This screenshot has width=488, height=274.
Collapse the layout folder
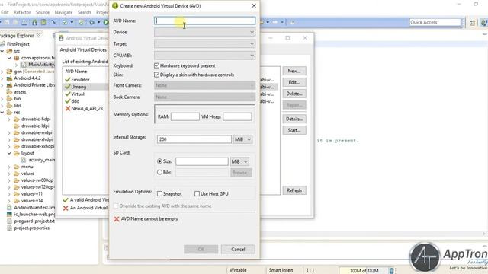pyautogui.click(x=9, y=153)
